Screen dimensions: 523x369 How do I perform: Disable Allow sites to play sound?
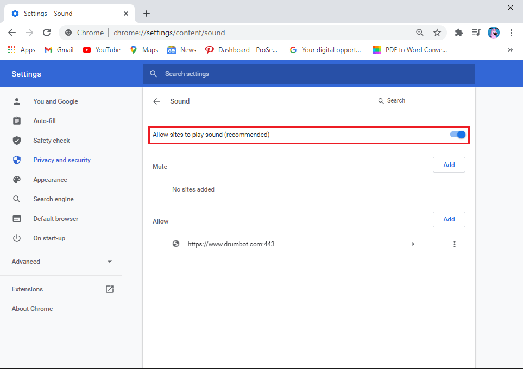[x=457, y=134]
